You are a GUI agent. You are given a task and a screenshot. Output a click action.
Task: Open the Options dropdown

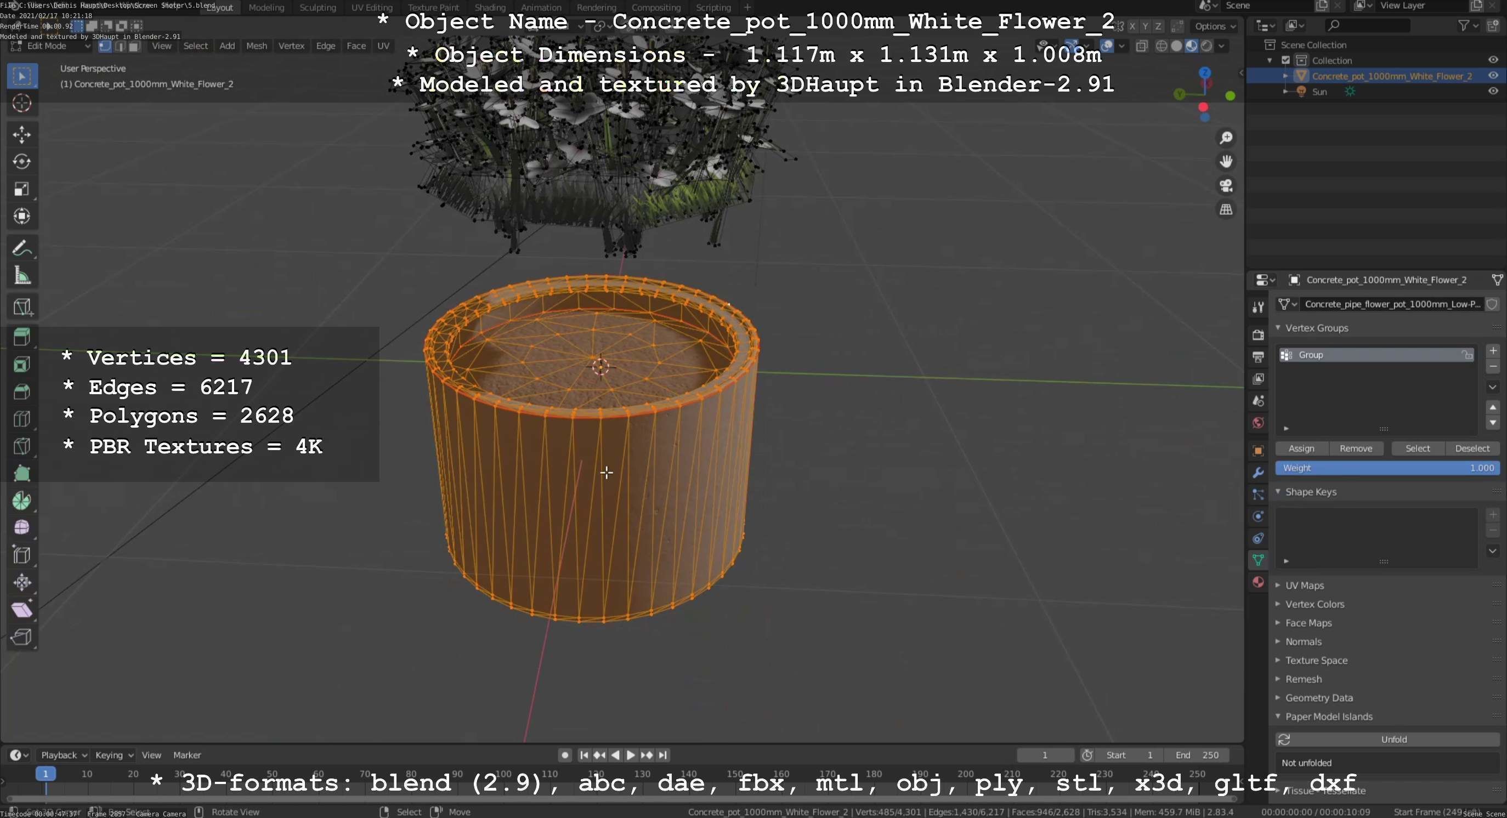pos(1215,26)
